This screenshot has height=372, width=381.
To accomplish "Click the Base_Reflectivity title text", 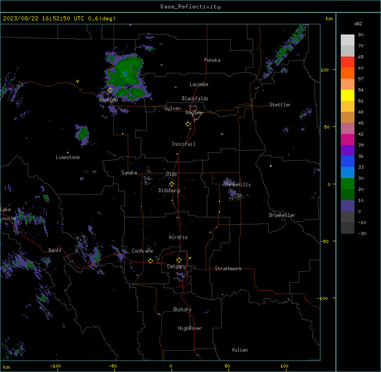I will tap(190, 7).
